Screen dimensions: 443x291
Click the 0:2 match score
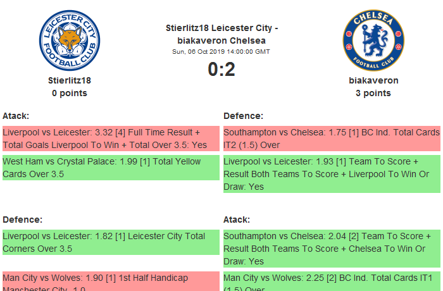(x=221, y=69)
